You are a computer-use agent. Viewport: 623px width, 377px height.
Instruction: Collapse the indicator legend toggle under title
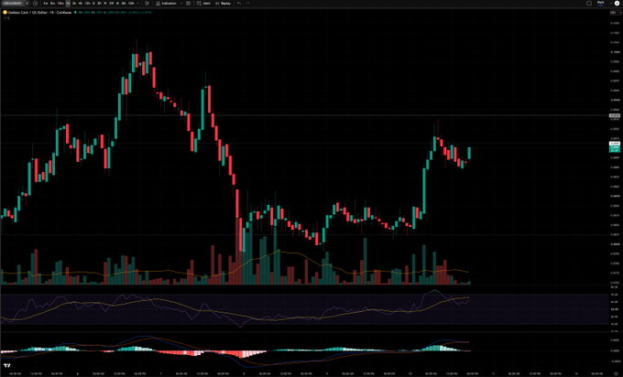6,18
